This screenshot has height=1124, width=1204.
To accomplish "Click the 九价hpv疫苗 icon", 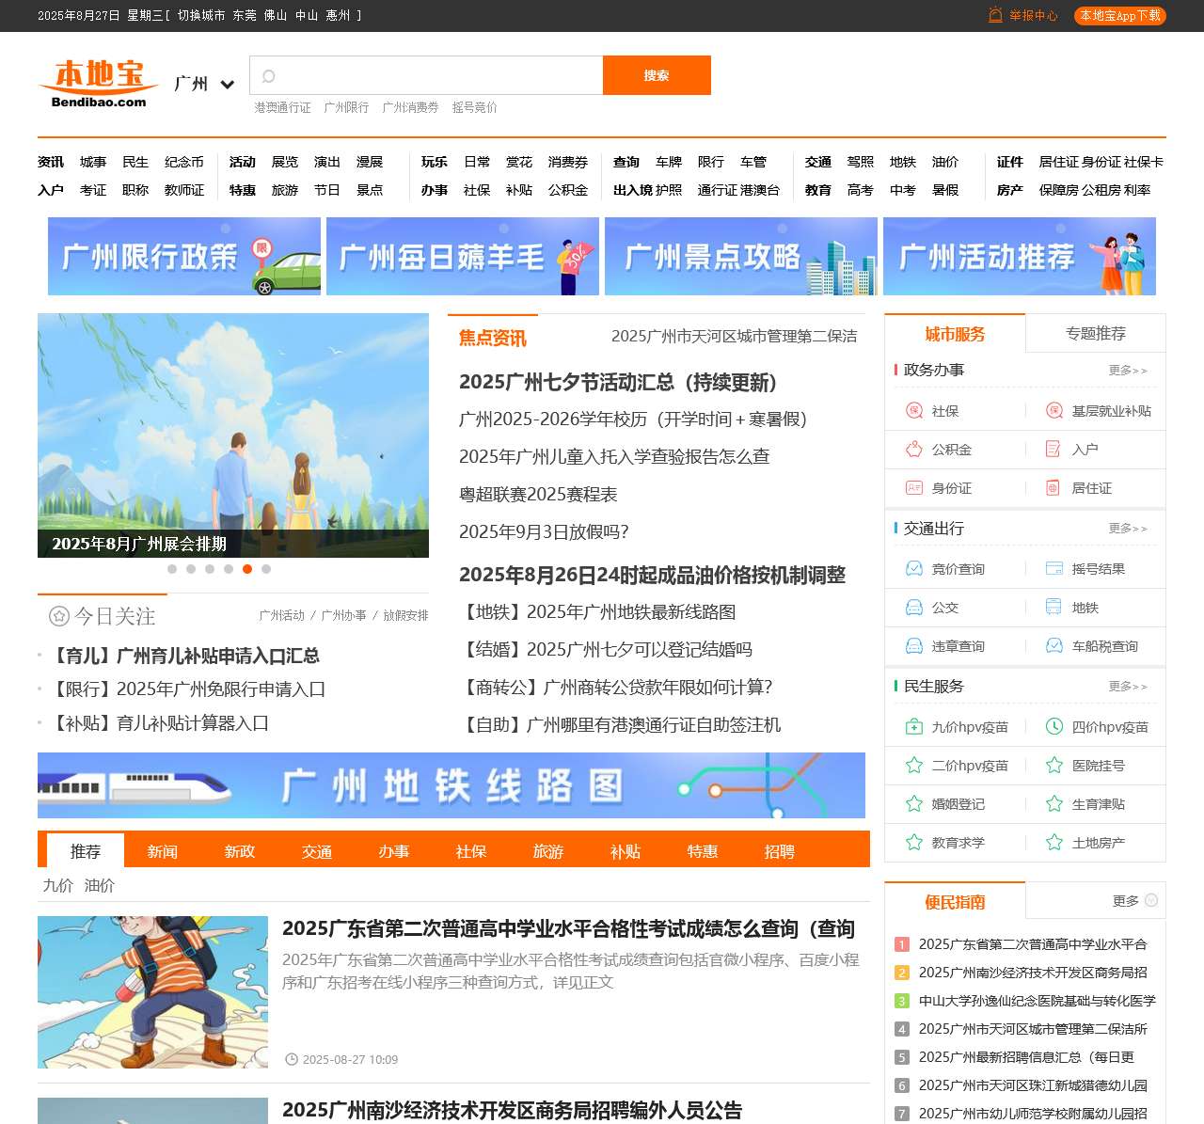I will 913,727.
